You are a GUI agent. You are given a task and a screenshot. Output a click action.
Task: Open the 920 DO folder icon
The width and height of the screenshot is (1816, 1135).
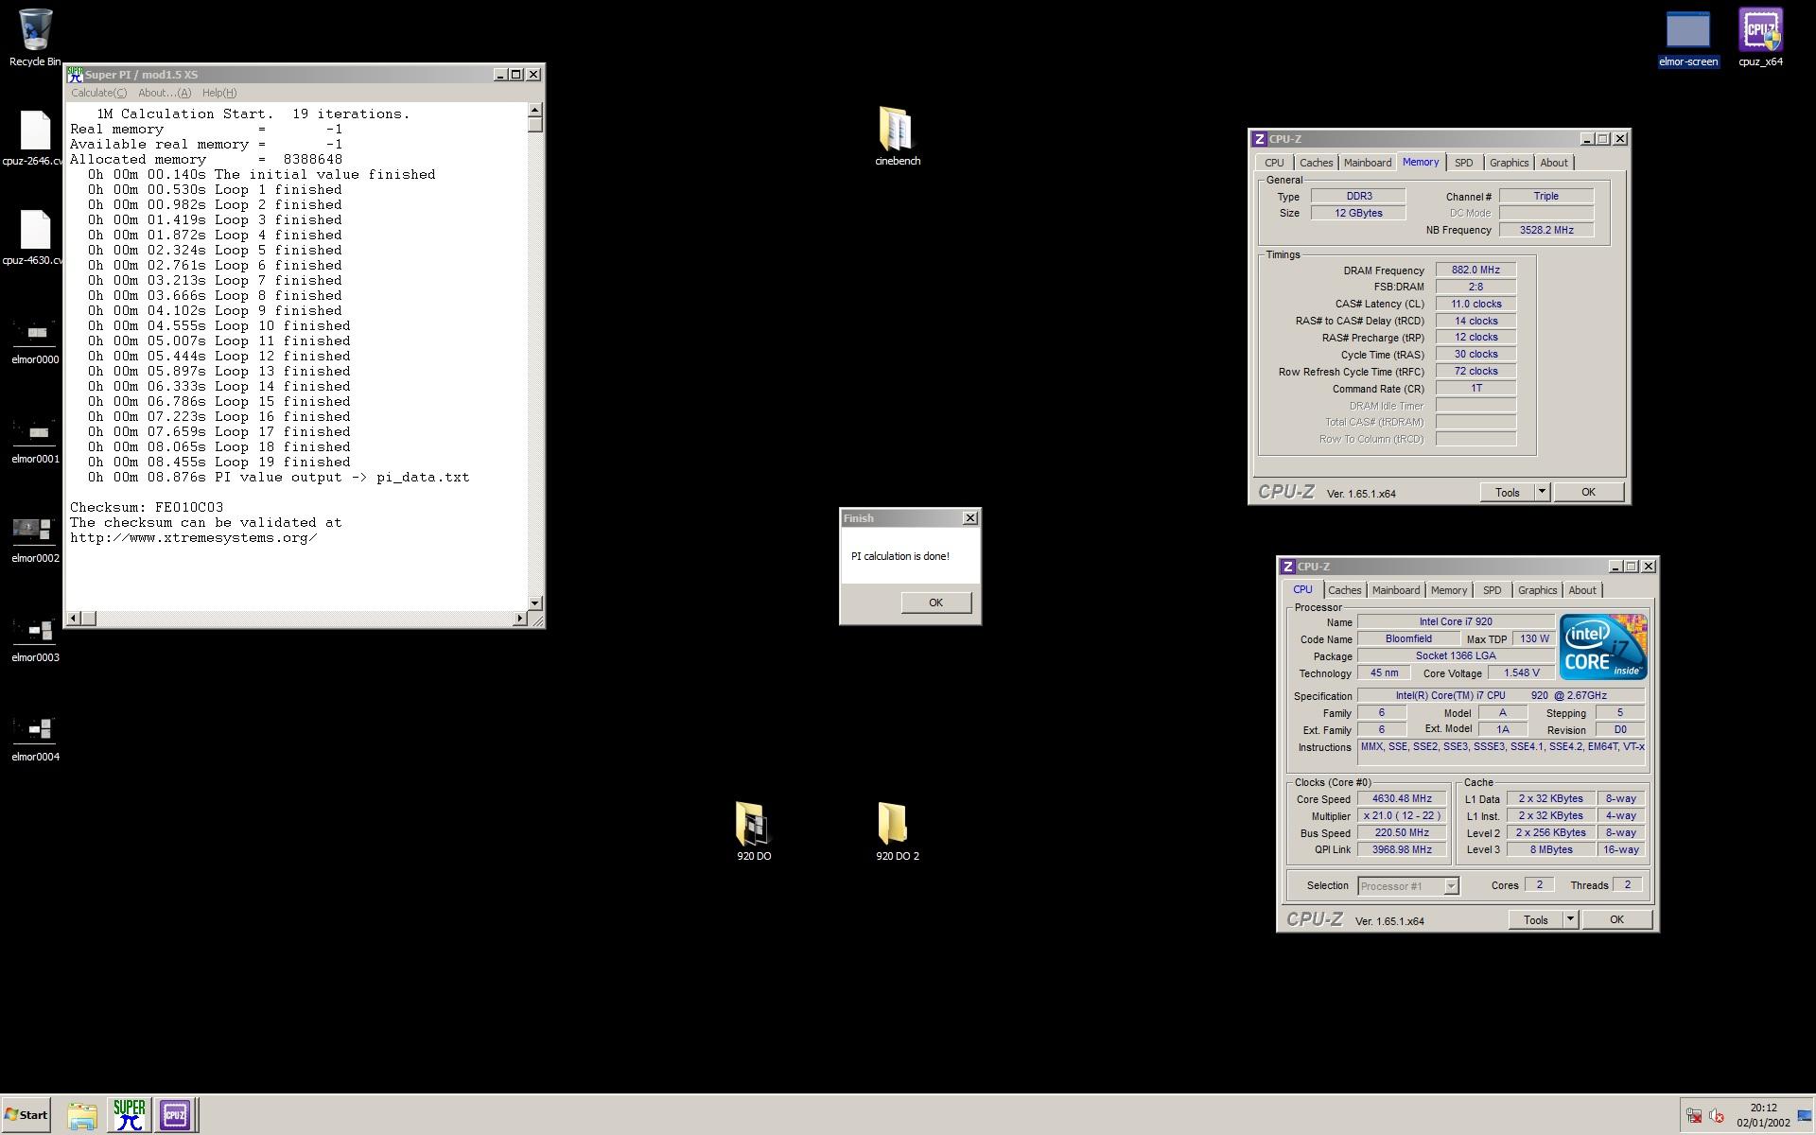(x=753, y=831)
